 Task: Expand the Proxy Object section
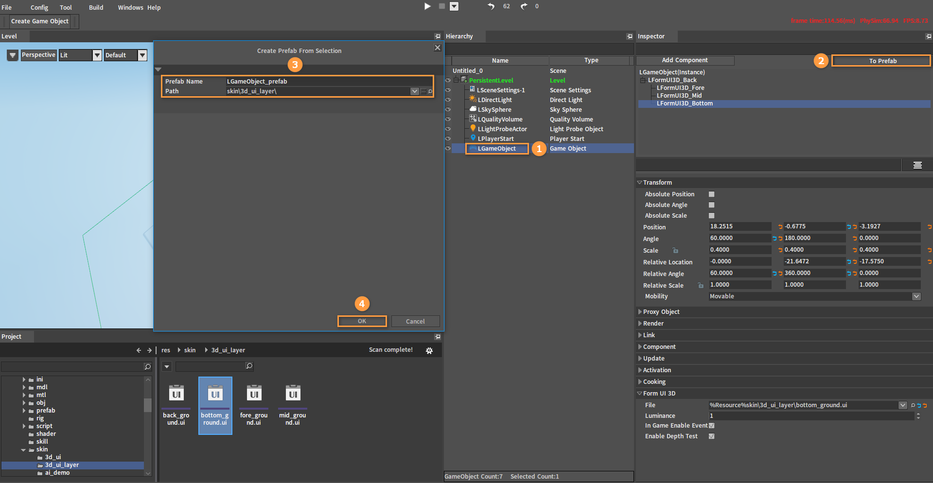point(640,312)
